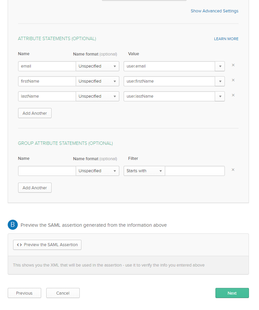Expand the user.lastName value dropdown arrow
Screen dimensions: 259x310
pyautogui.click(x=220, y=96)
